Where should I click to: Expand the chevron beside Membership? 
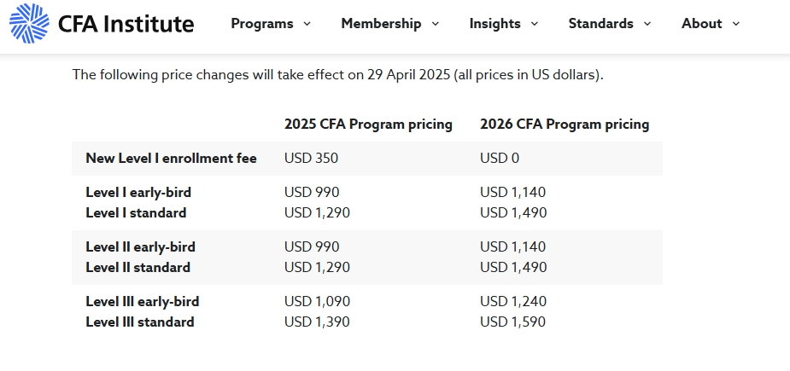coord(436,24)
